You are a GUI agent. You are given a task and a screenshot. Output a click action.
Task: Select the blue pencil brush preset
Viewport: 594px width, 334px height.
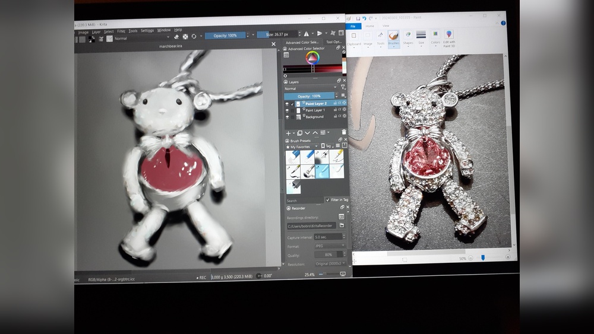point(308,157)
